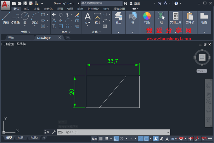214x143 pixels.
Task: Activate the Move tool in Modify panel
Action: 54,14
